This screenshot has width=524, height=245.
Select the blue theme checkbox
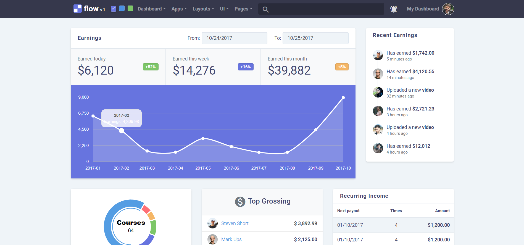tap(122, 9)
